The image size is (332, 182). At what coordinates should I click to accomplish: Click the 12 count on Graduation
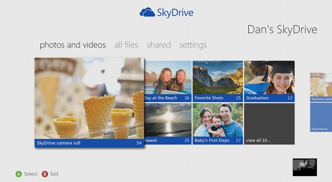click(290, 98)
